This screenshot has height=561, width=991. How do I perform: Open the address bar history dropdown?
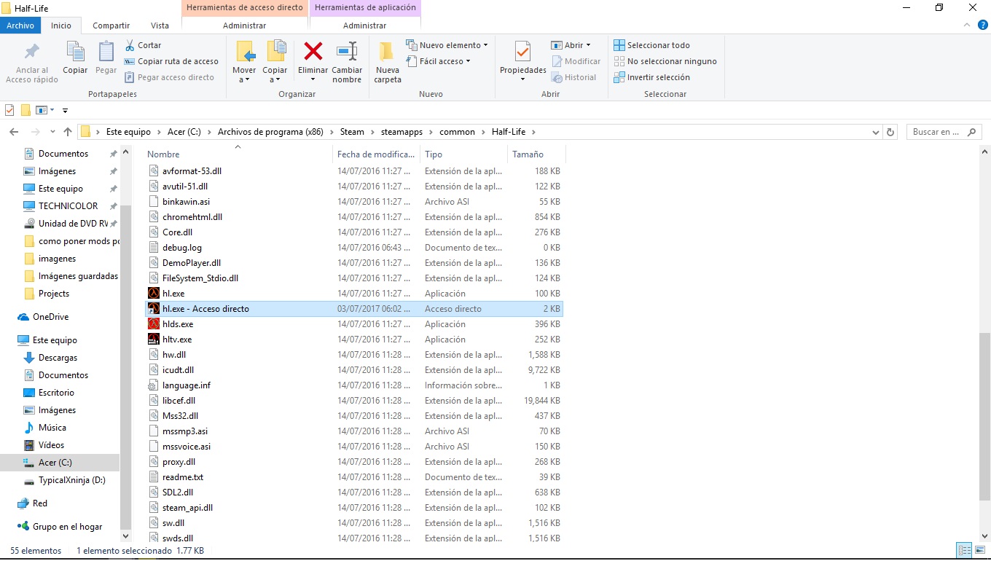pyautogui.click(x=875, y=132)
